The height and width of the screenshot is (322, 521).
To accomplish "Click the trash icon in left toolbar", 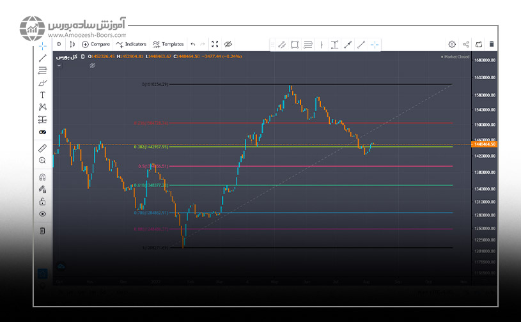I will [x=42, y=230].
